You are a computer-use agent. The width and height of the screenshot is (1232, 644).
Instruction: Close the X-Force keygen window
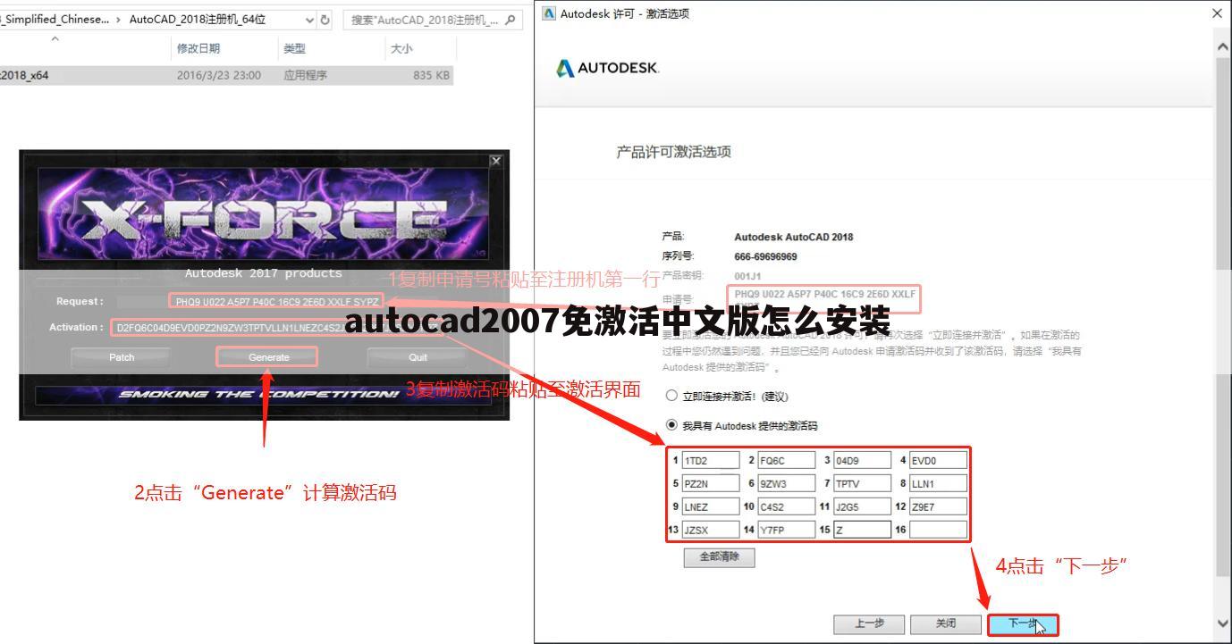496,161
